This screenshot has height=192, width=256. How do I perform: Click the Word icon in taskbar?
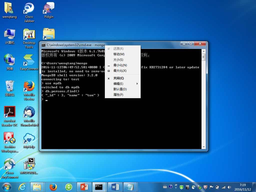click(115, 187)
